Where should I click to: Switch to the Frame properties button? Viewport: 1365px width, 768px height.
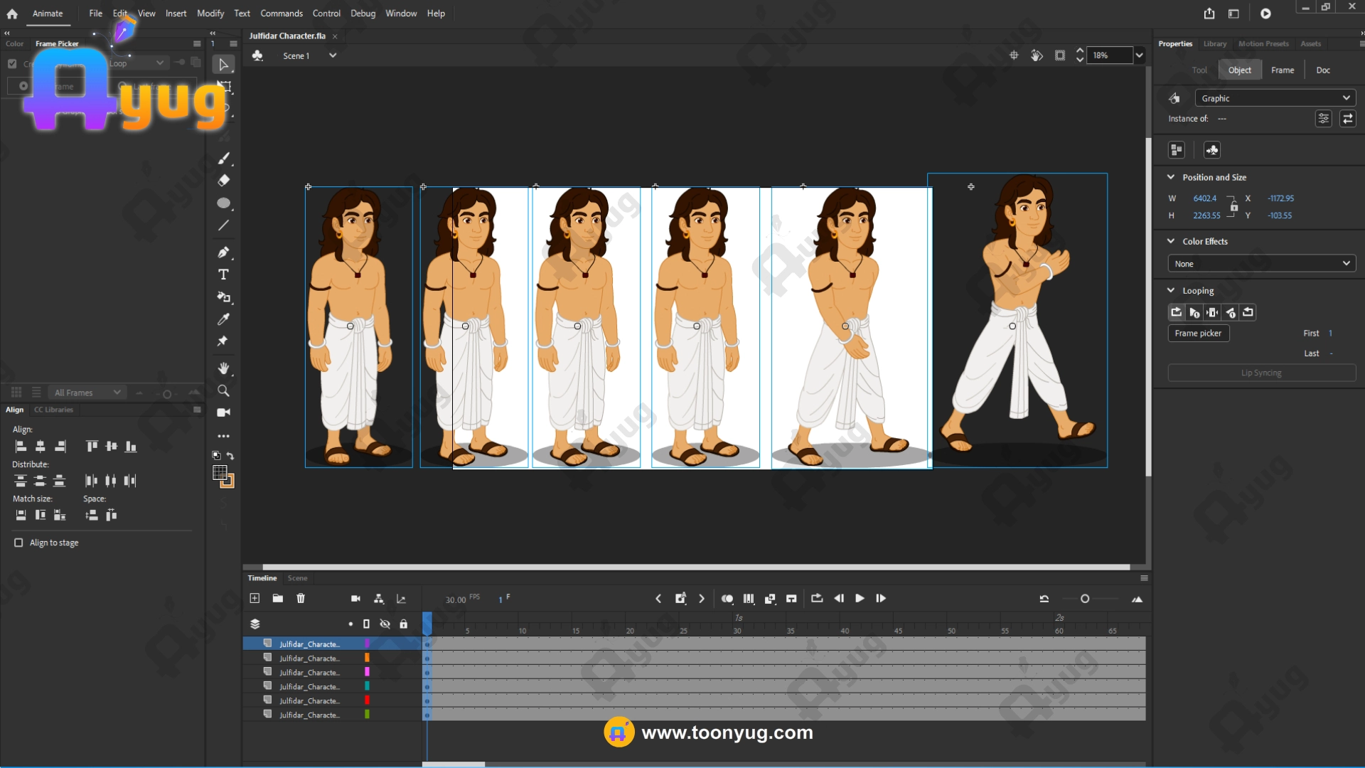pos(1283,70)
